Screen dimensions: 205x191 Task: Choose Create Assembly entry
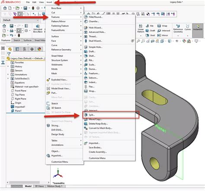[x=109, y=152]
